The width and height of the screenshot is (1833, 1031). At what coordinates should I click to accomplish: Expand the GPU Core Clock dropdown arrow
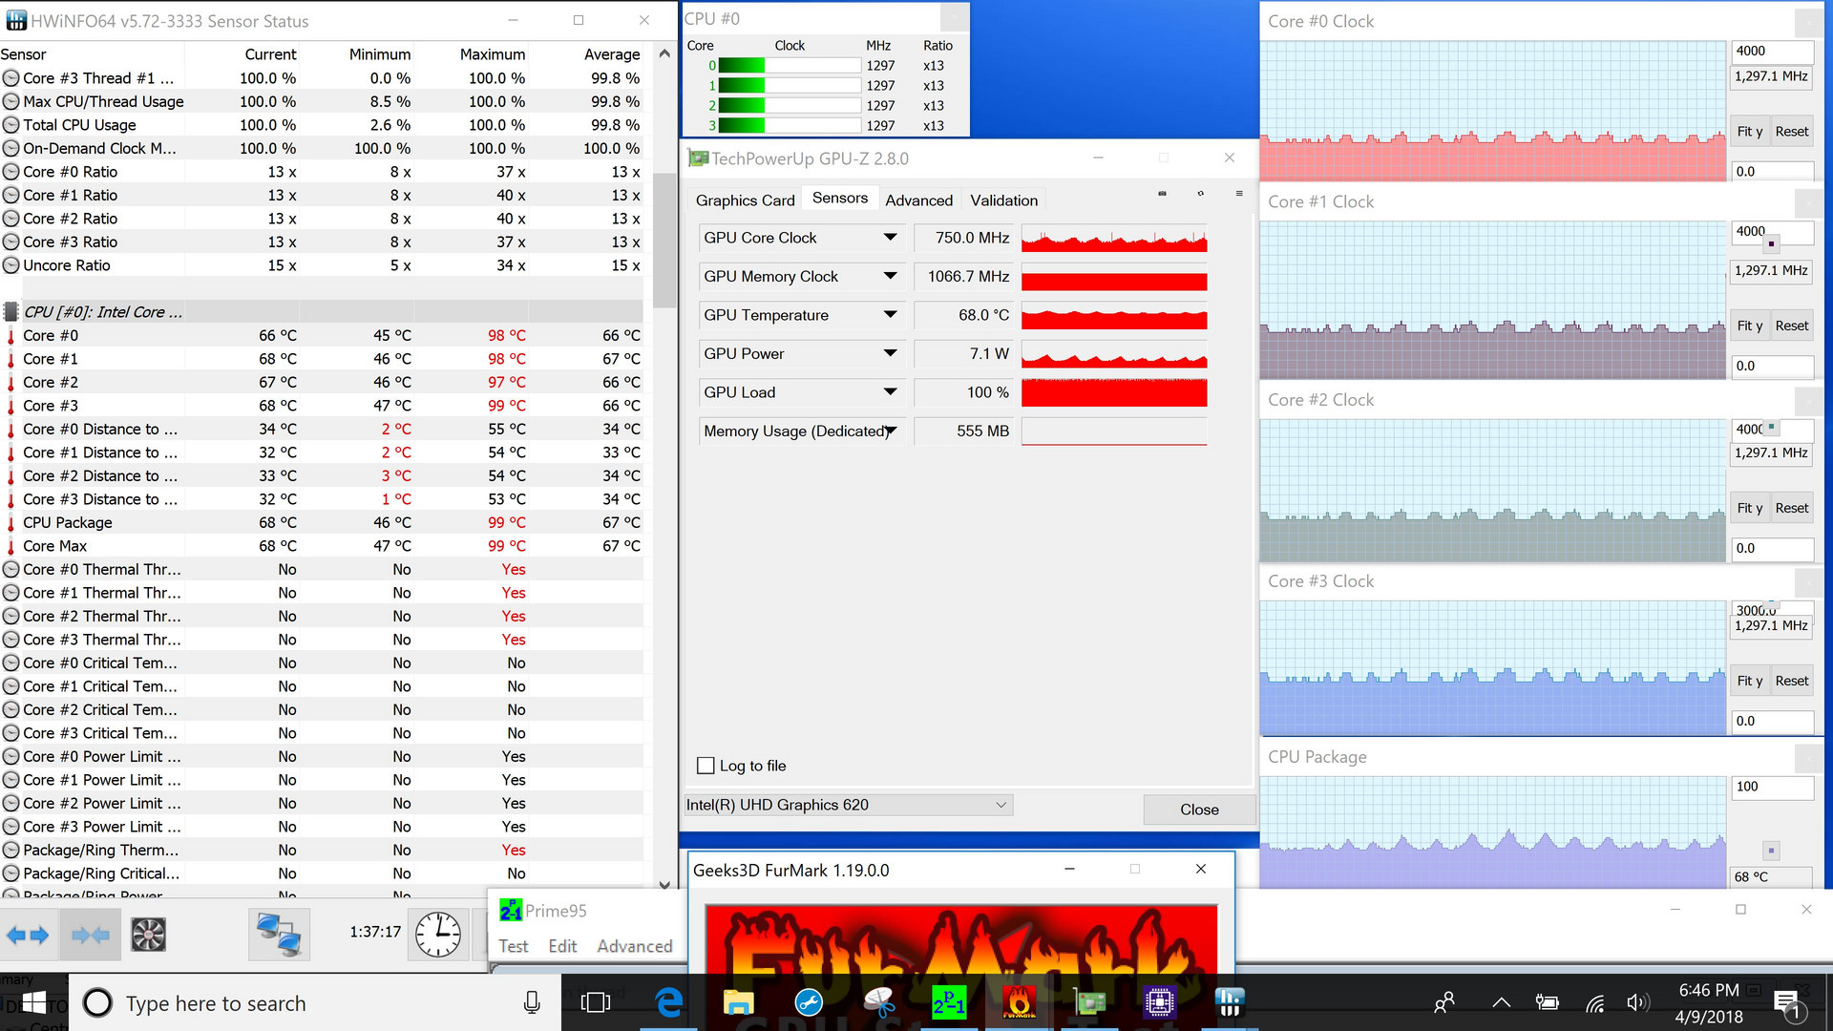click(890, 238)
